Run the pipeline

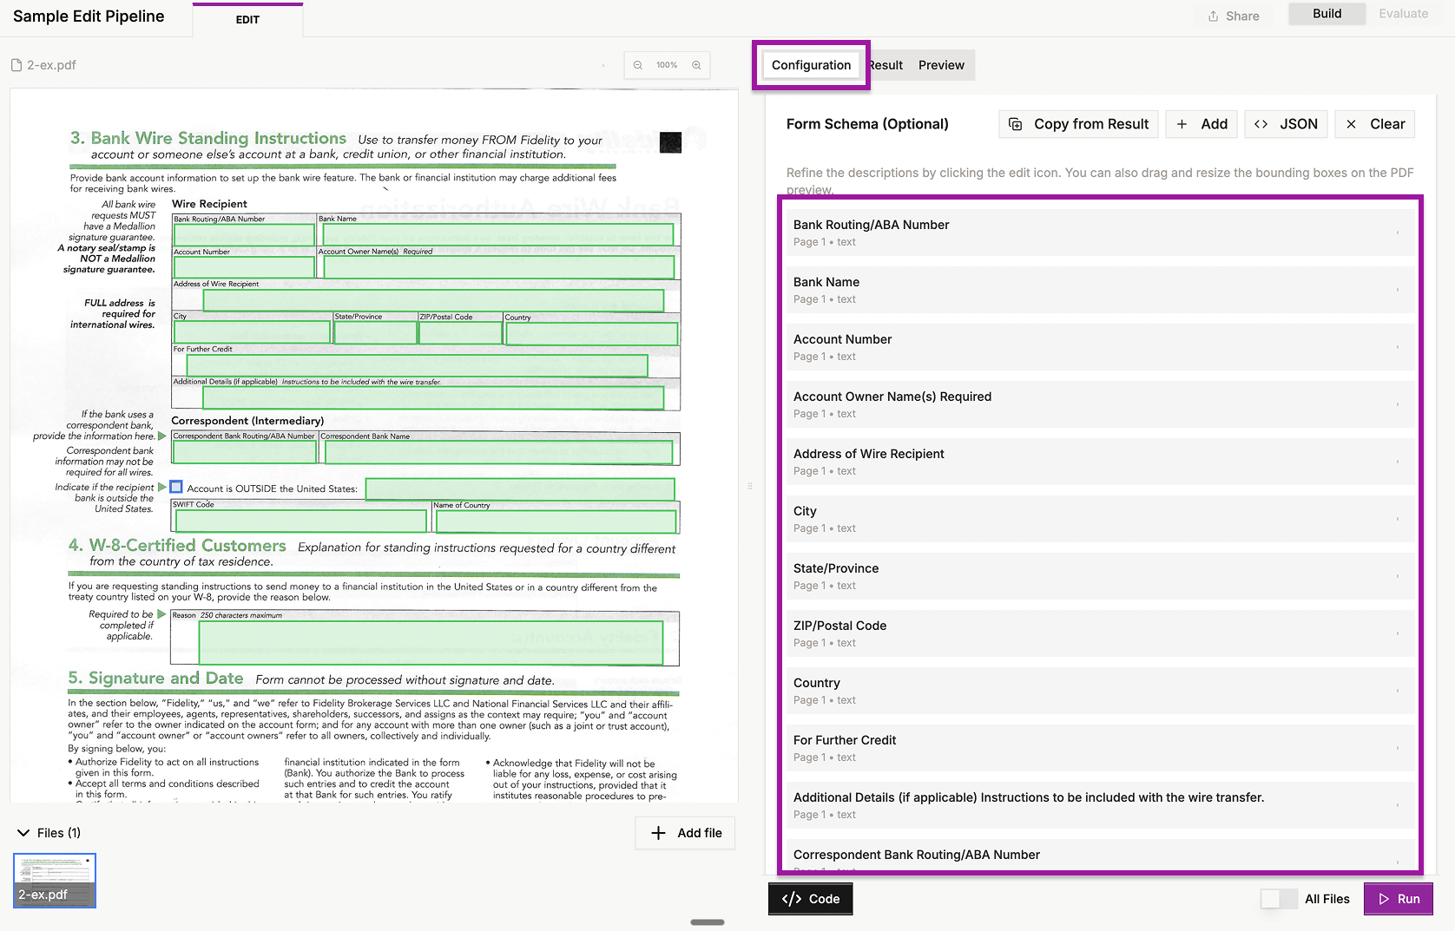coord(1399,899)
